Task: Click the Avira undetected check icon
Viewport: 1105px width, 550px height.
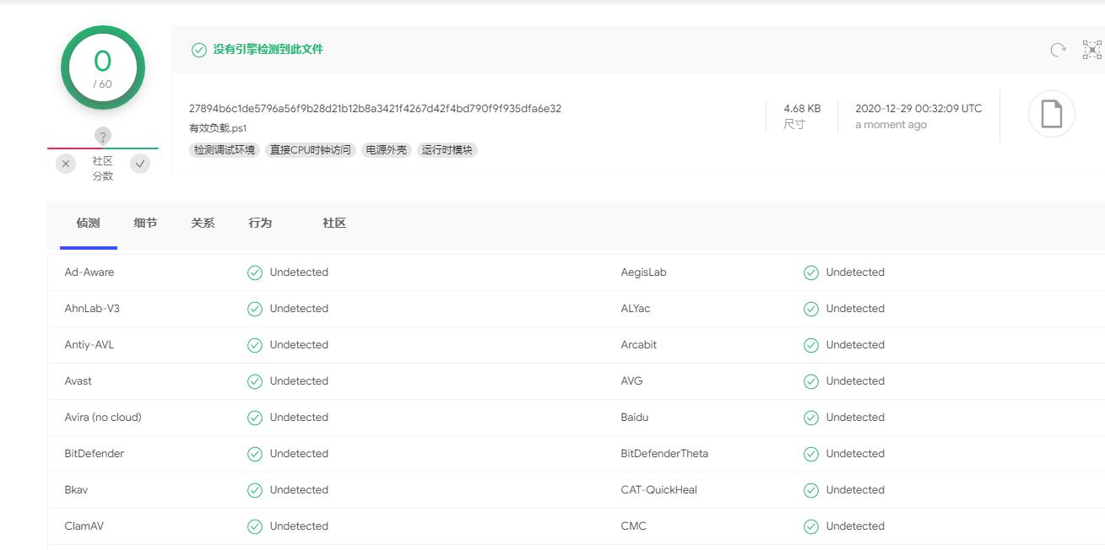Action: point(255,418)
